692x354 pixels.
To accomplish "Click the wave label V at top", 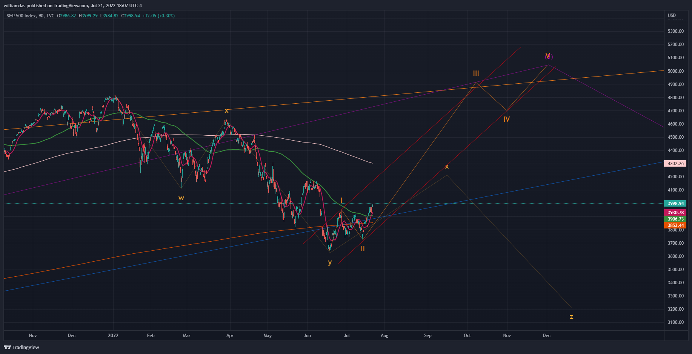I will [x=548, y=56].
